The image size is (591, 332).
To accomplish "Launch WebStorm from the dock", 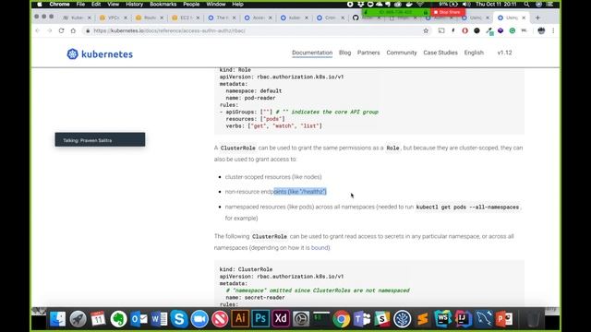I will tap(443, 319).
